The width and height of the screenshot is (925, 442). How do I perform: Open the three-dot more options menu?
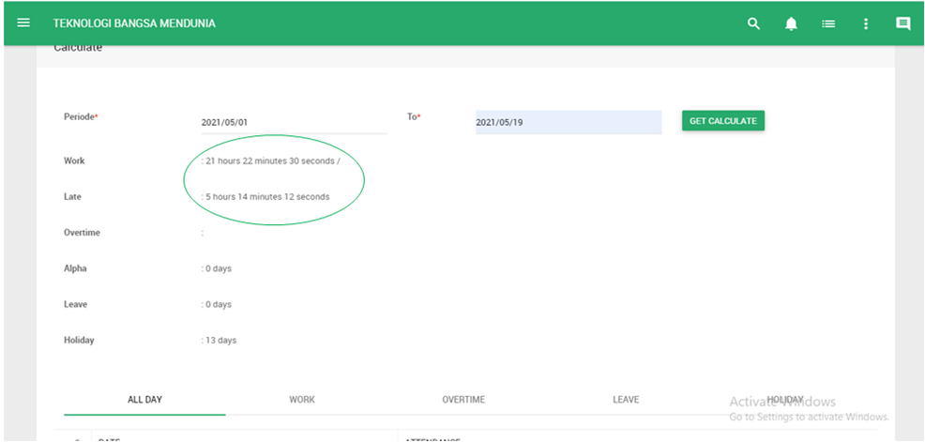[x=865, y=23]
